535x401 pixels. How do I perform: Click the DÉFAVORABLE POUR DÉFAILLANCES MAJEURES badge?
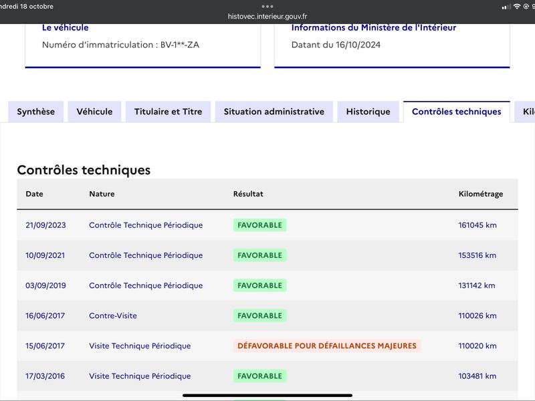[327, 346]
